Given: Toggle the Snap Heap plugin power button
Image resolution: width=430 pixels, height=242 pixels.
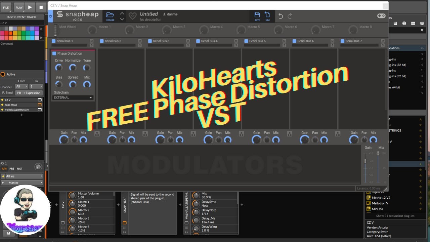Looking at the screenshot, I should (51, 16).
